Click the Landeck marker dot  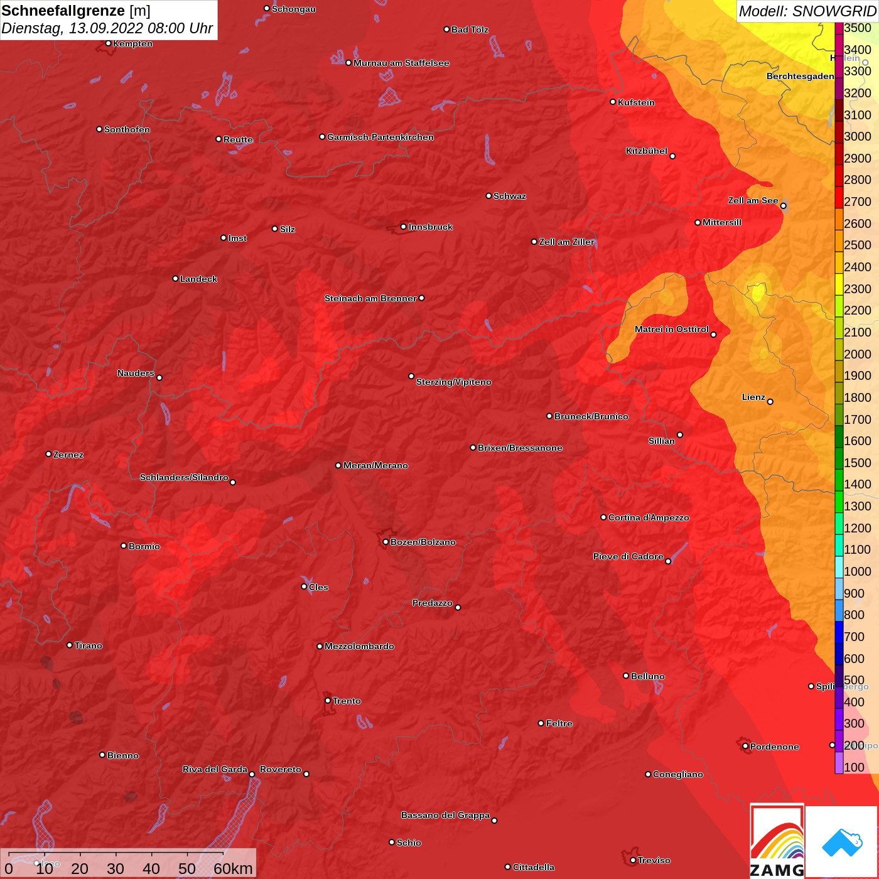click(x=175, y=278)
